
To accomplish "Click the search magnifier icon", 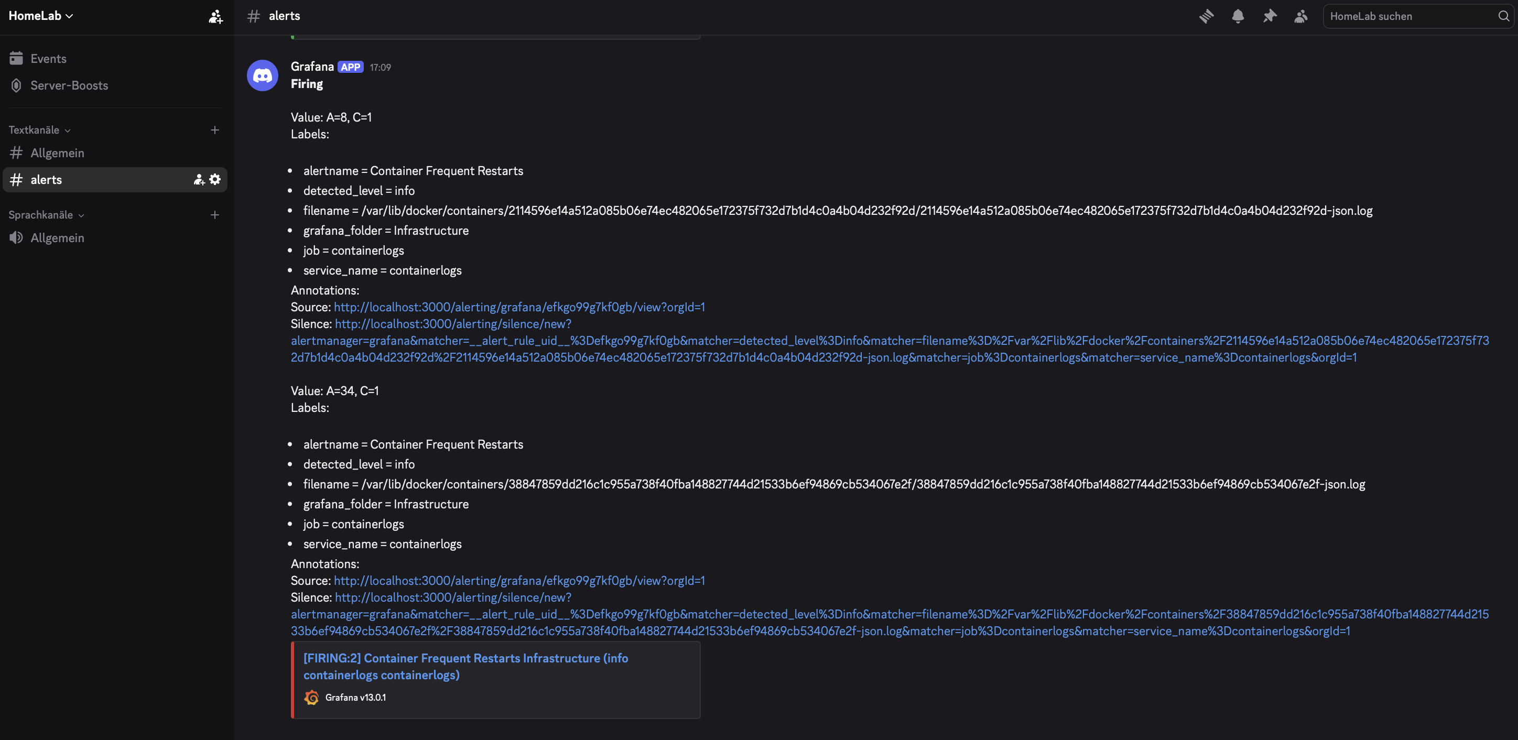I will tap(1503, 16).
